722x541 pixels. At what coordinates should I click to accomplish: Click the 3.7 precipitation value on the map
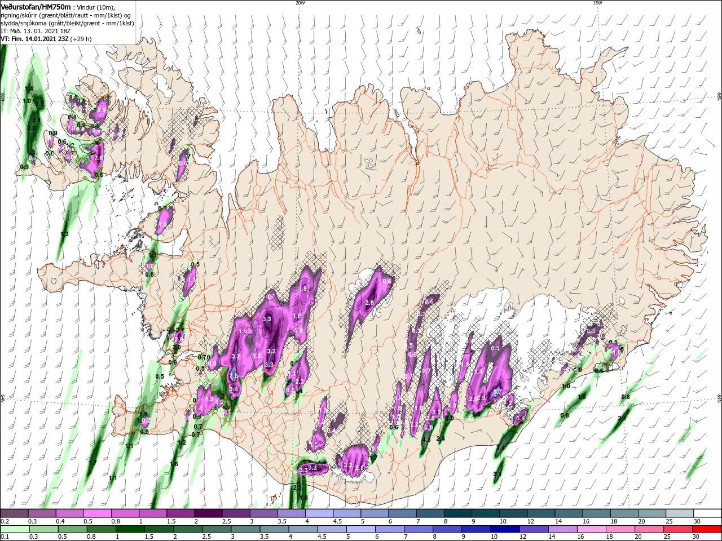236,356
